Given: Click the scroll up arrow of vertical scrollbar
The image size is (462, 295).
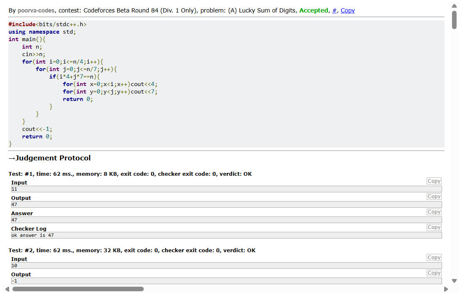Looking at the screenshot, I should [455, 5].
